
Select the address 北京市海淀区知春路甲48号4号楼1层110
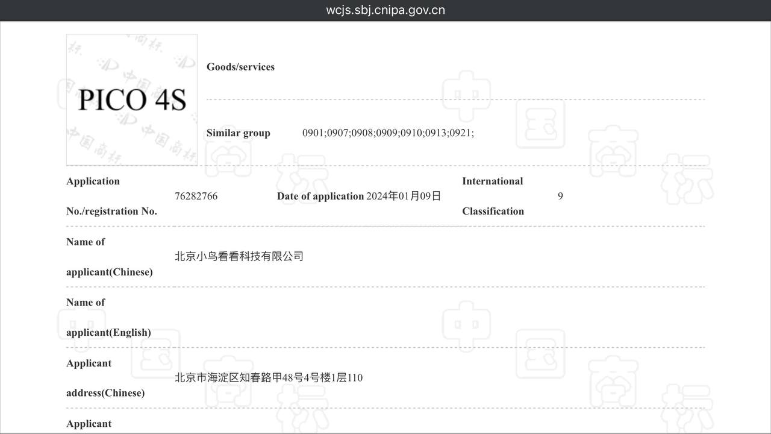tap(269, 378)
